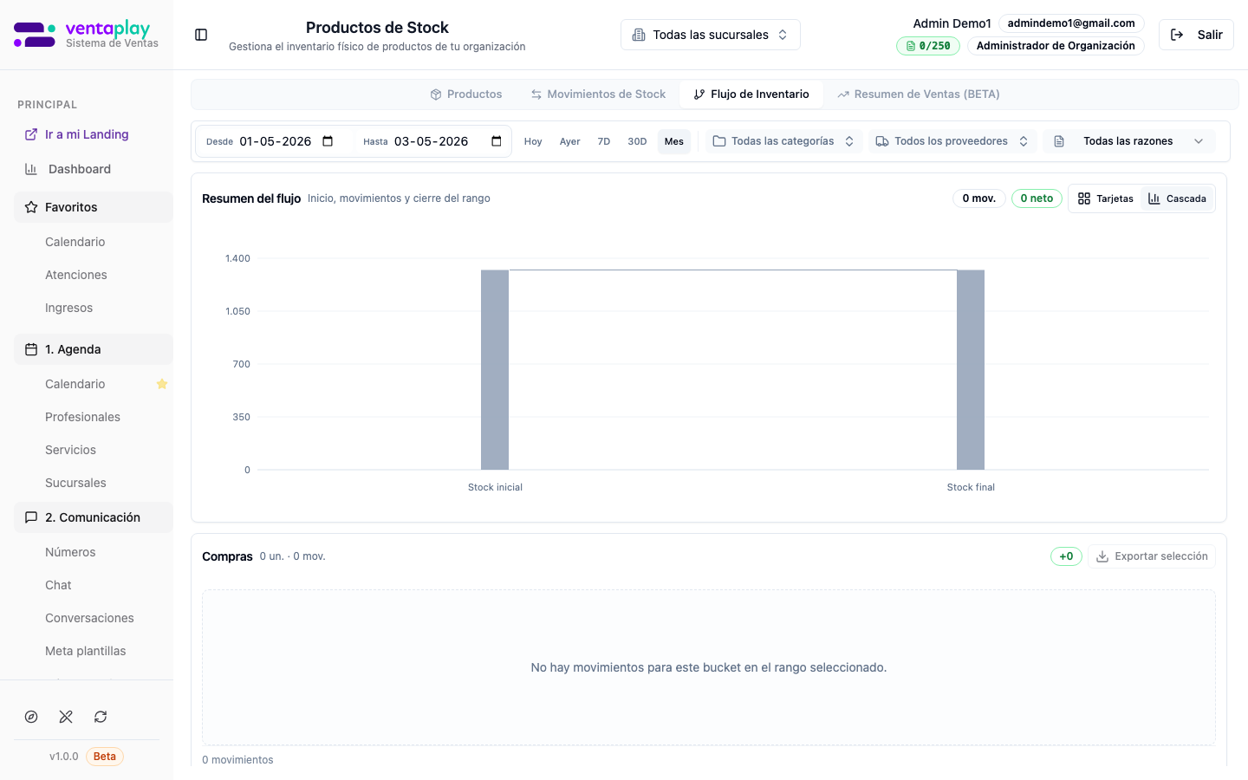
Task: Click the admindemo1@gmail.com badge
Action: pyautogui.click(x=1071, y=23)
